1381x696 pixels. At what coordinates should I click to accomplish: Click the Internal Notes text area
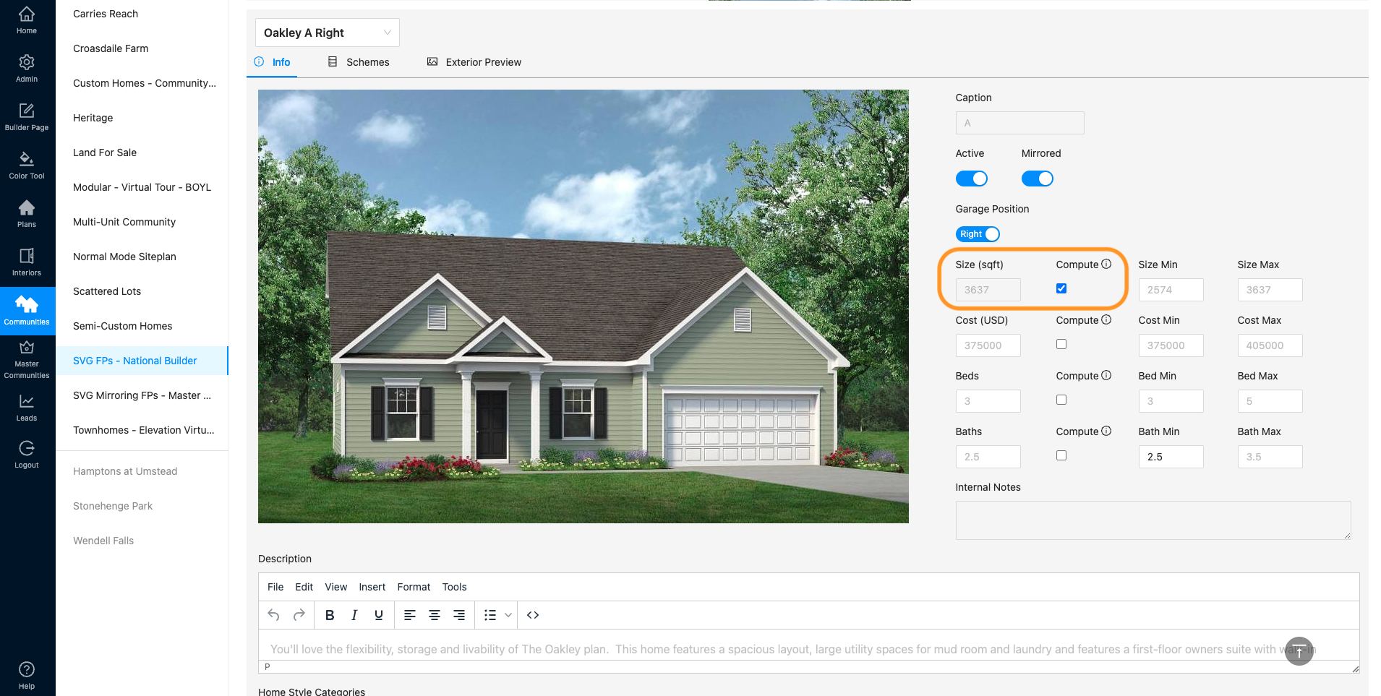click(1153, 520)
